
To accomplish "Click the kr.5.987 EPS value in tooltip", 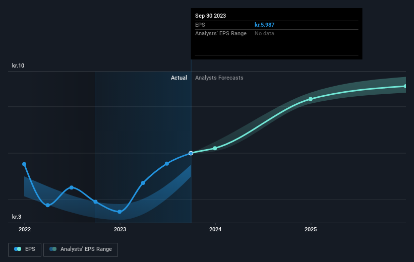I will (x=264, y=25).
